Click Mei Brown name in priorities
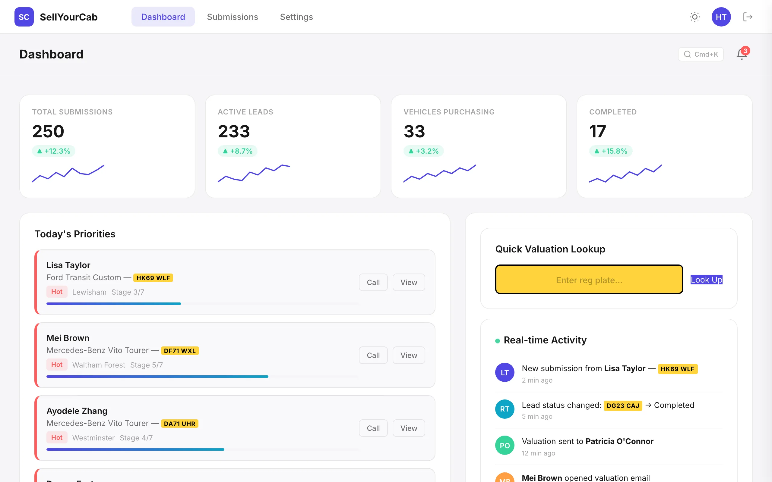The image size is (772, 482). (x=68, y=338)
